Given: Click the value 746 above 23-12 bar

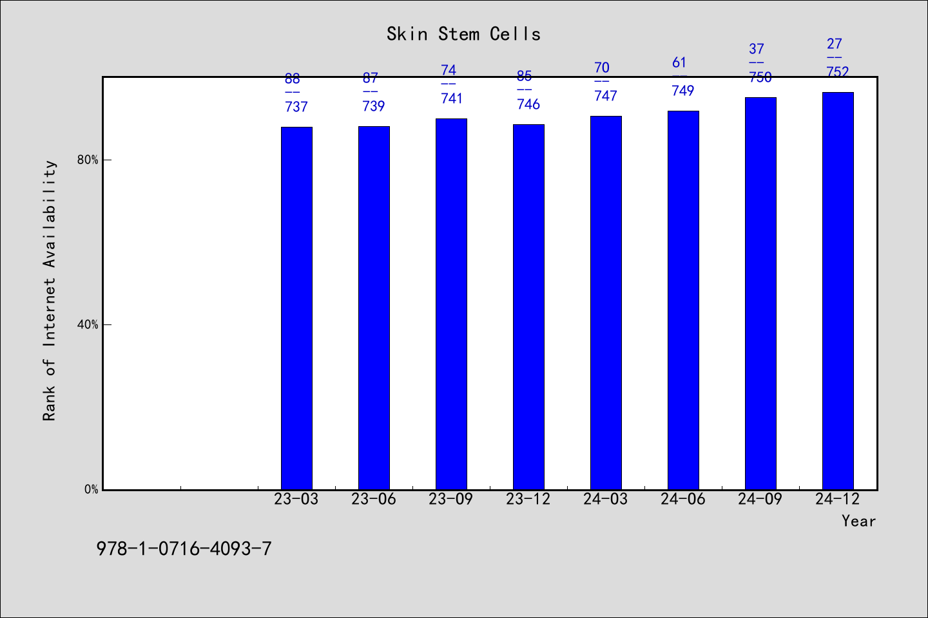Looking at the screenshot, I should click(528, 104).
